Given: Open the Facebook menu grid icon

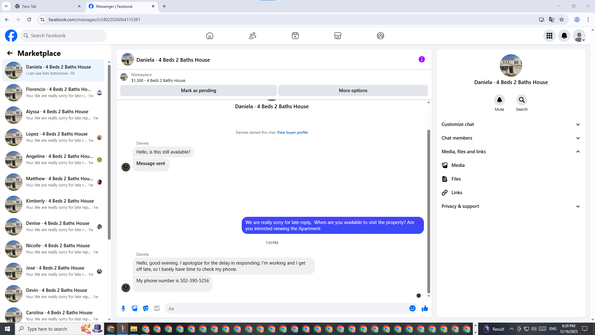Looking at the screenshot, I should tap(549, 36).
